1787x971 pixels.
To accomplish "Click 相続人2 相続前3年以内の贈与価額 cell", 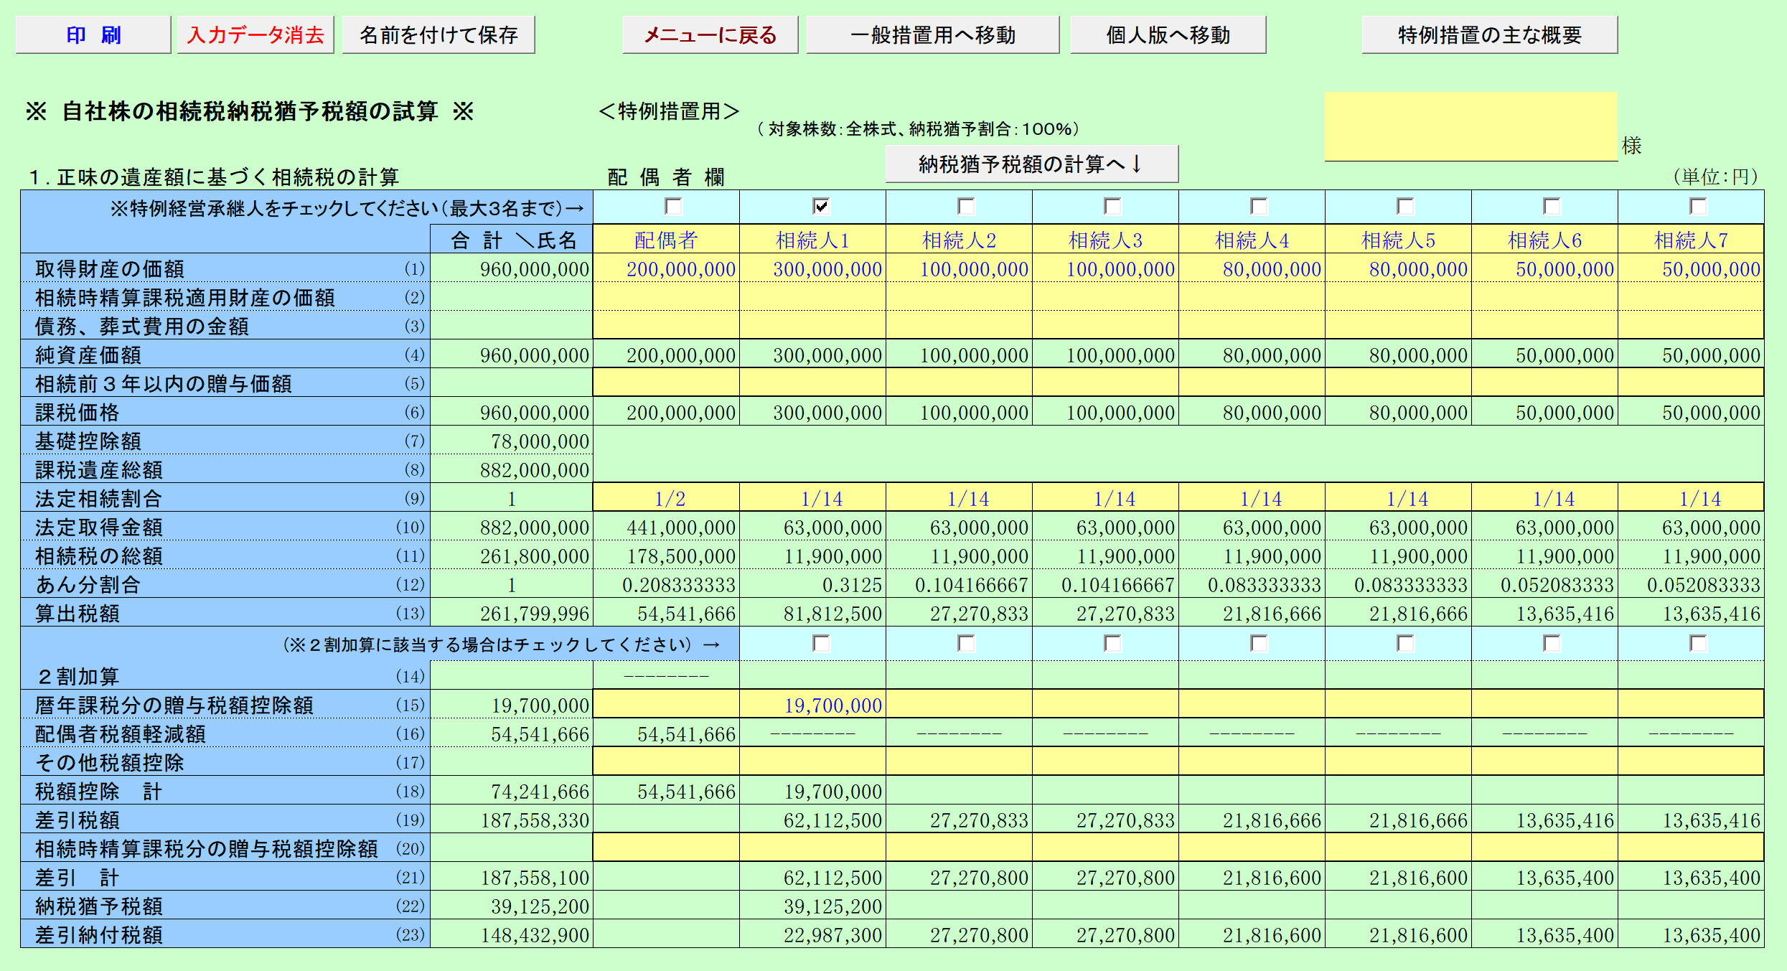I will tap(959, 383).
